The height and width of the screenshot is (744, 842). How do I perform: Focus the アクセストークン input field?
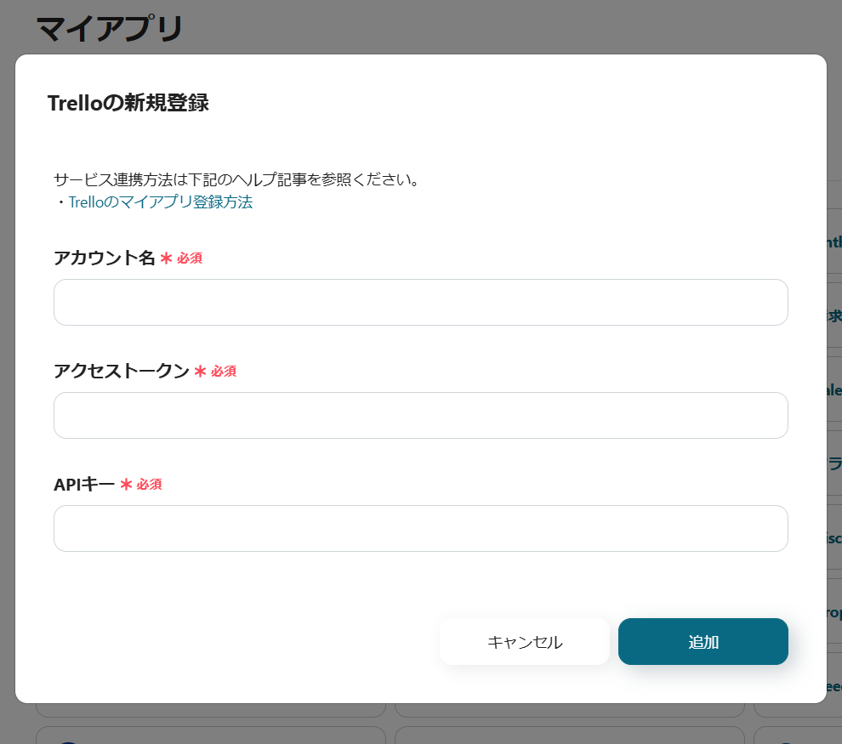coord(420,416)
